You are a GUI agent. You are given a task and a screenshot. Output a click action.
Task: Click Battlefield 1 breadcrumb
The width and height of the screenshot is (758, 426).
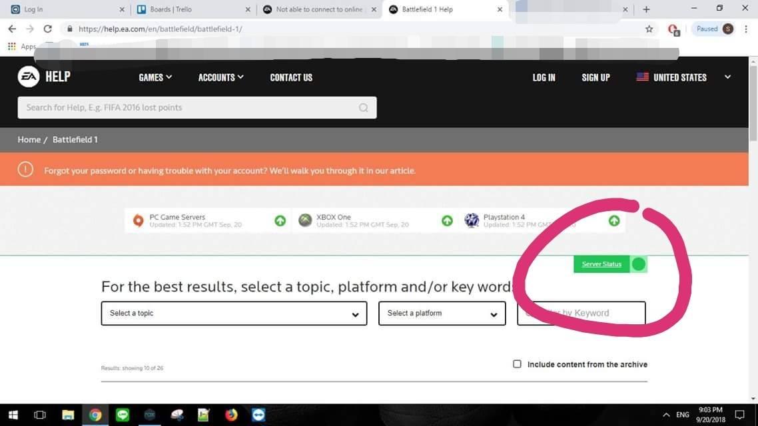click(x=75, y=140)
